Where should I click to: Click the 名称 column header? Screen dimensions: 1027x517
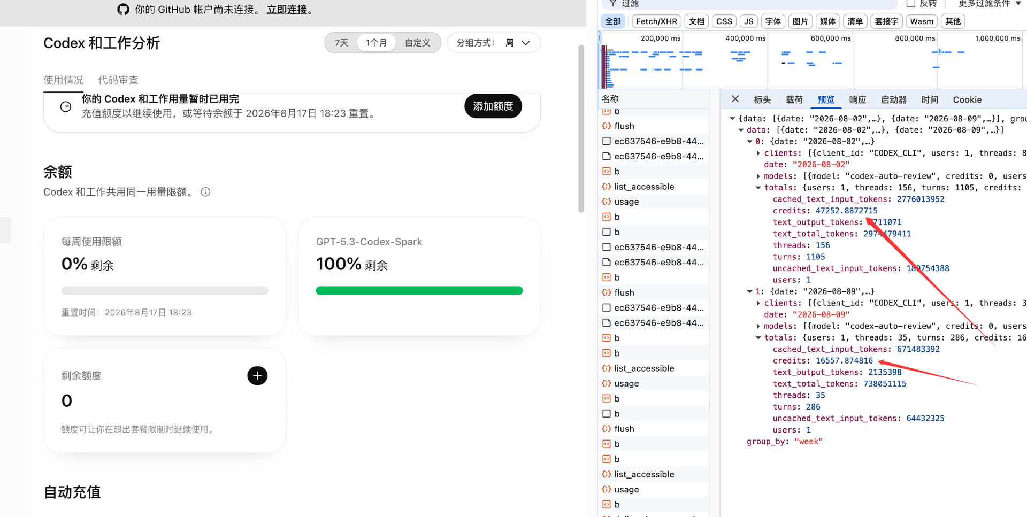pyautogui.click(x=653, y=99)
